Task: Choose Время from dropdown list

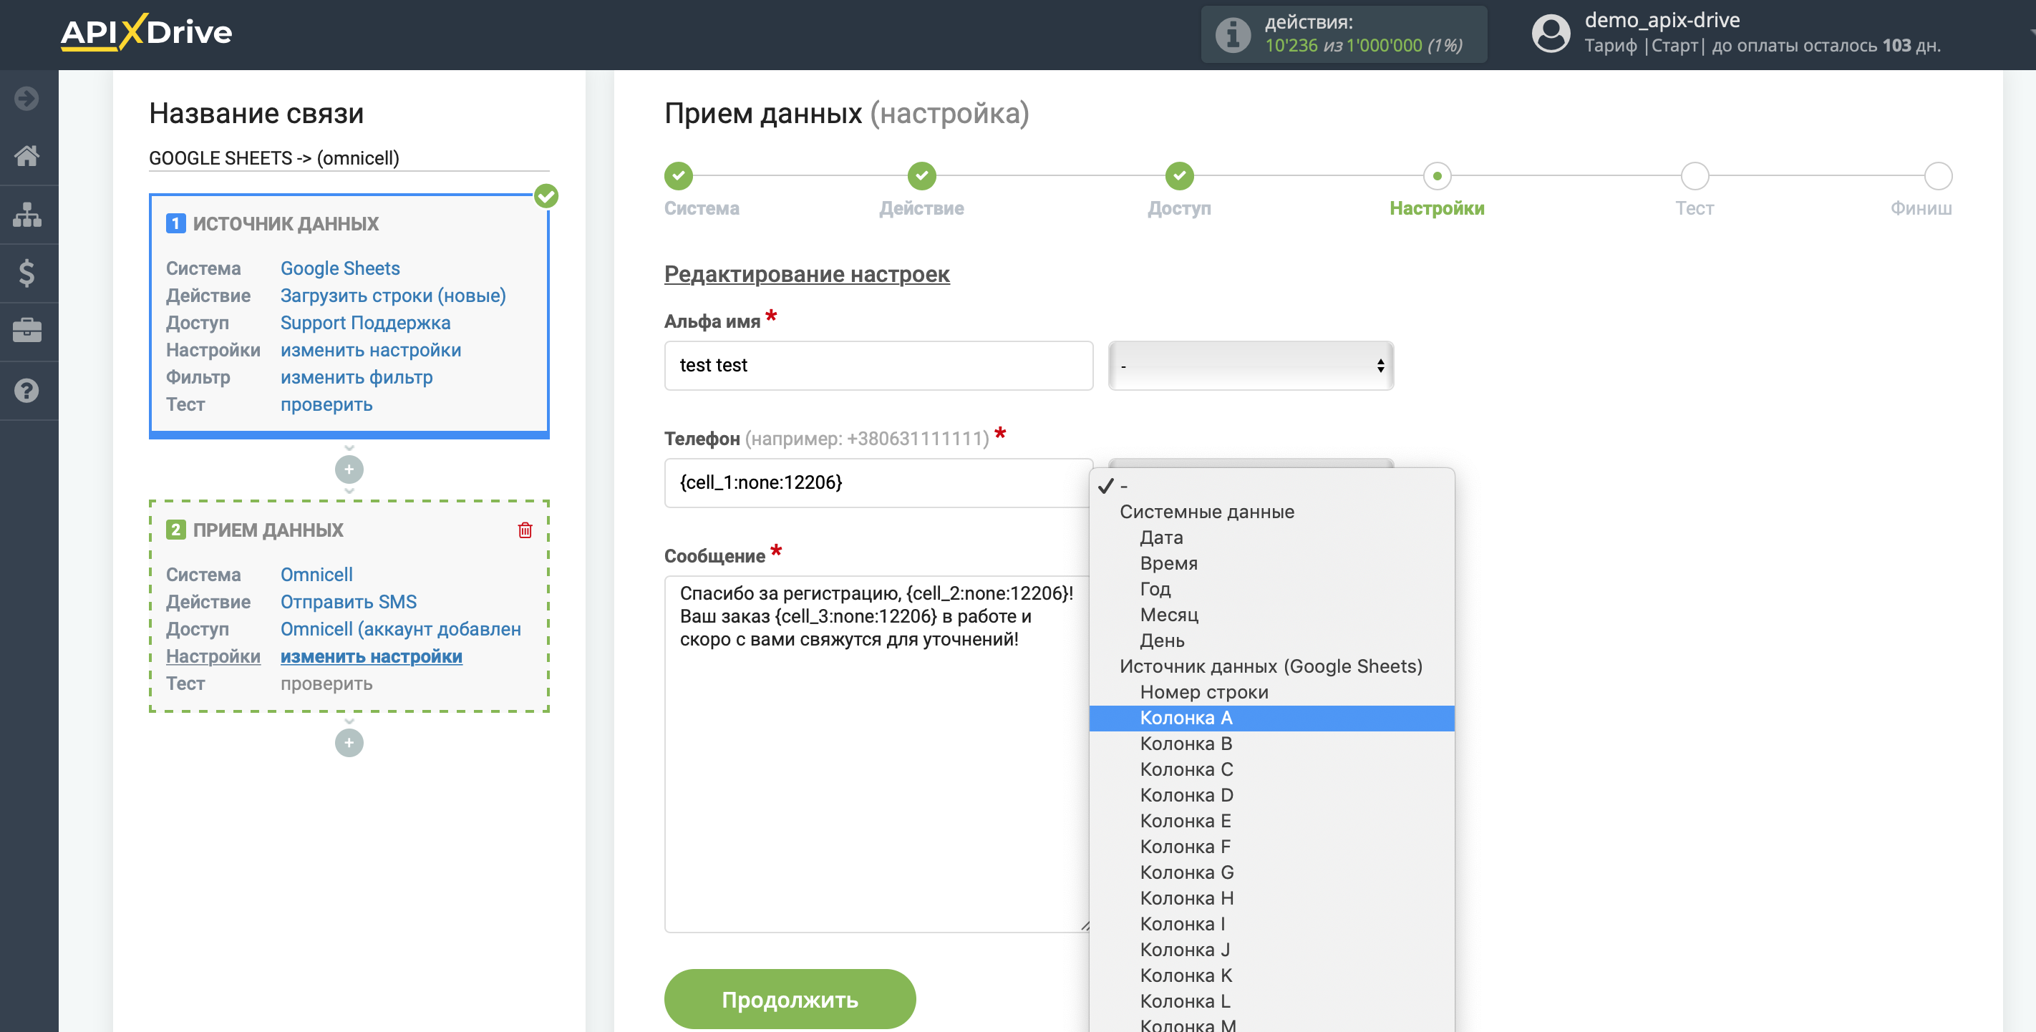Action: pyautogui.click(x=1271, y=563)
